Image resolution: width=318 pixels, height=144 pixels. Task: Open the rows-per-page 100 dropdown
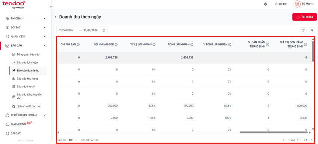tap(73, 140)
